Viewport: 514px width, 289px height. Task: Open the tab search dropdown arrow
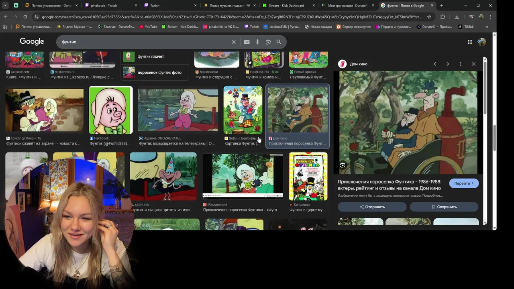[5, 5]
